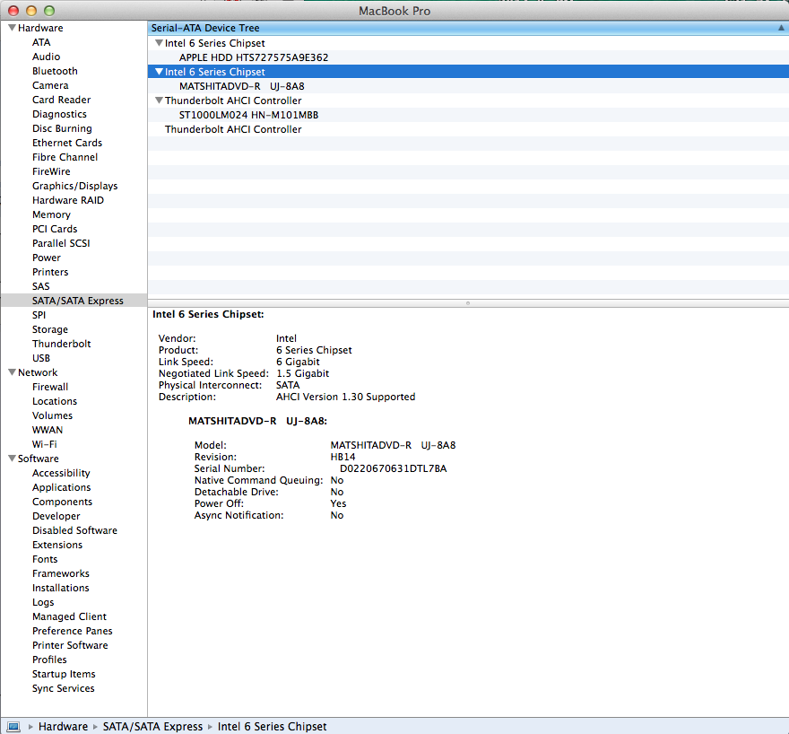Select Graphics/Displays entry

coord(75,186)
